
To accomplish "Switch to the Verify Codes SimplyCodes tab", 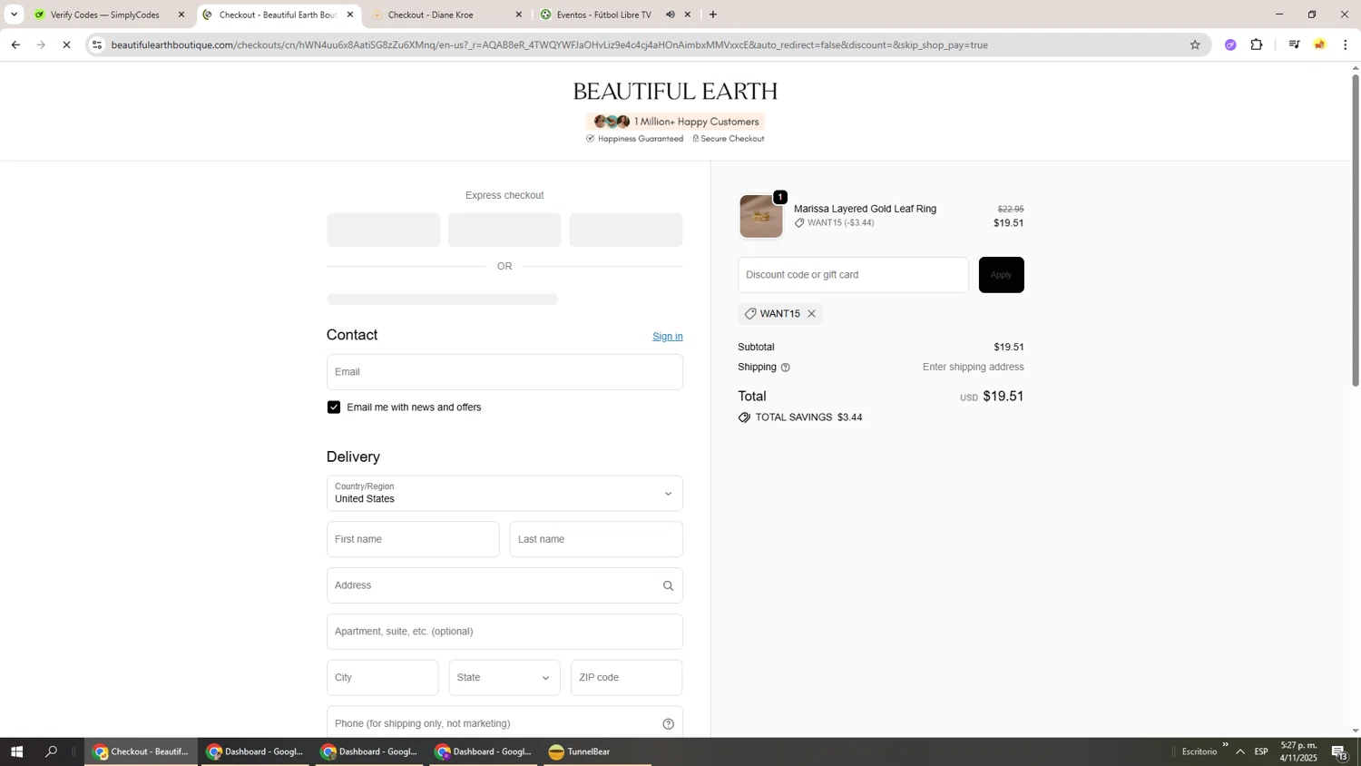I will coord(106,15).
